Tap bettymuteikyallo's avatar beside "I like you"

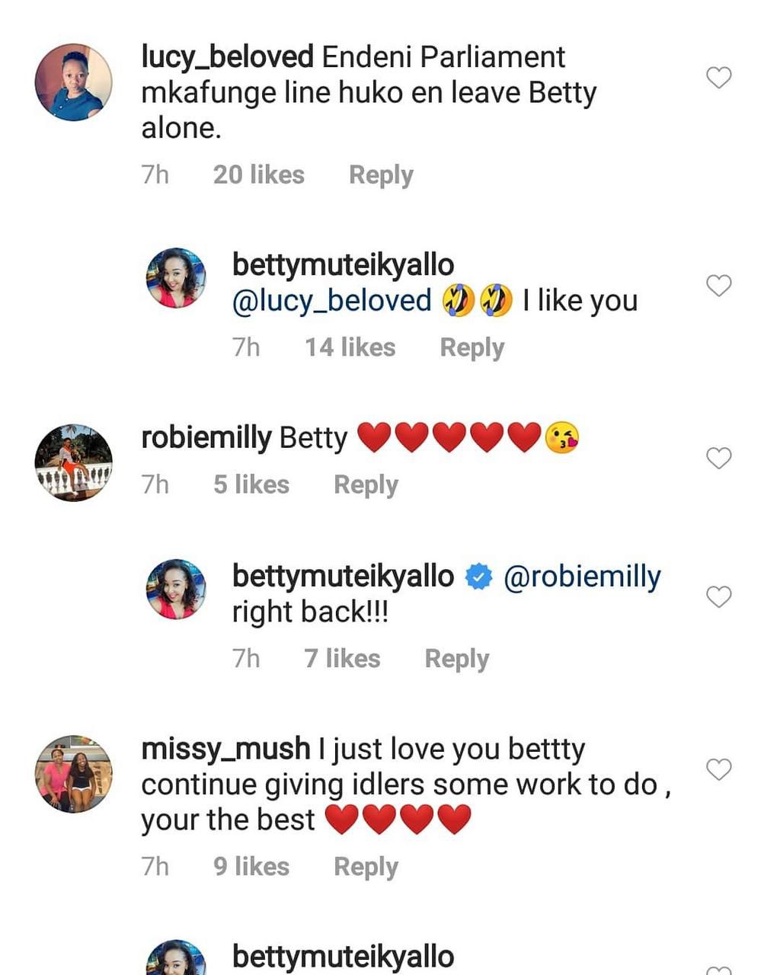176,278
